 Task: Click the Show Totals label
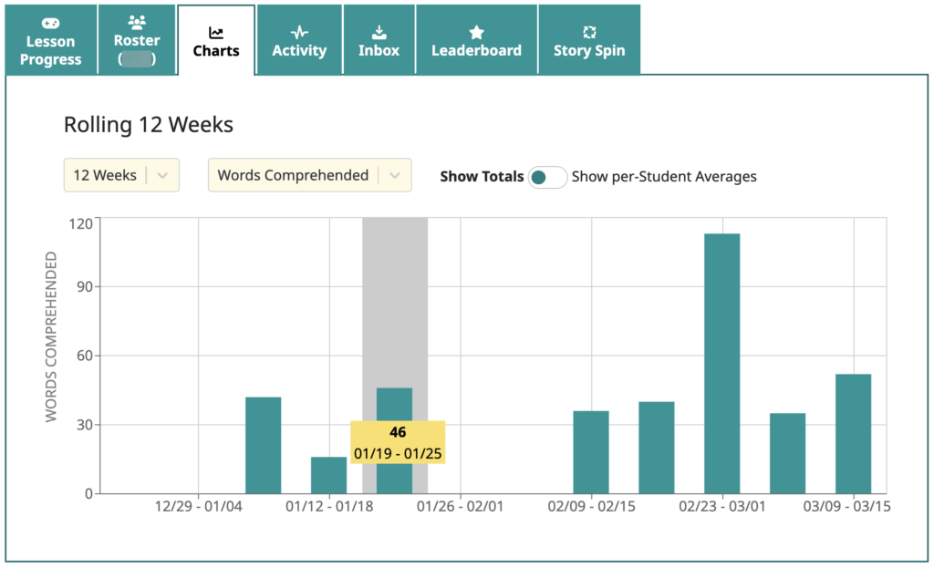point(482,177)
